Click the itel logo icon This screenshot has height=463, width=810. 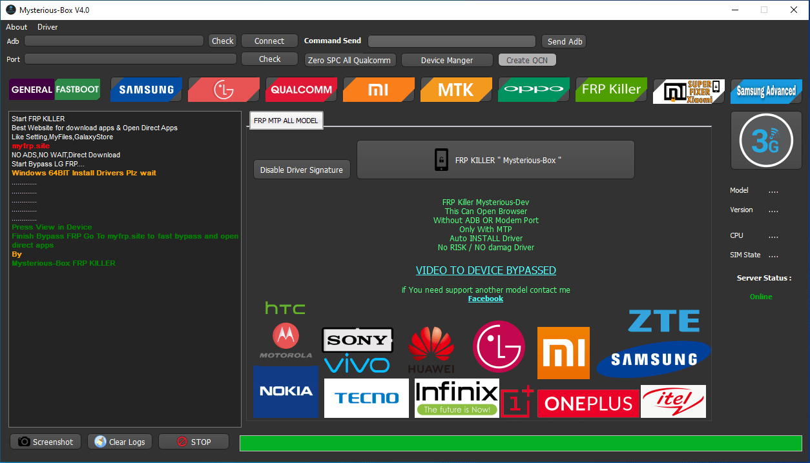pos(673,401)
